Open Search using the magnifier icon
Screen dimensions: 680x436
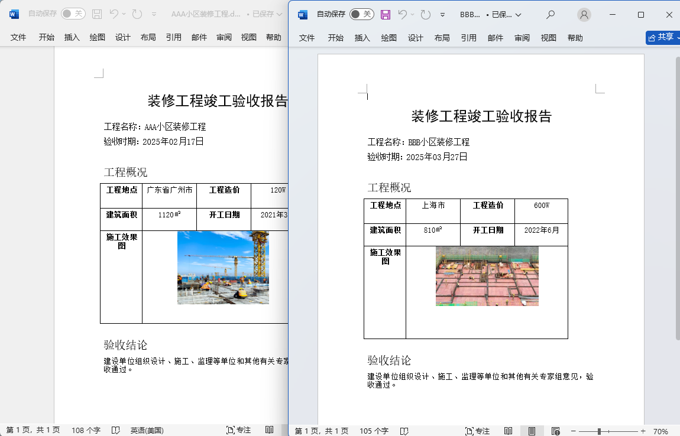[x=551, y=13]
